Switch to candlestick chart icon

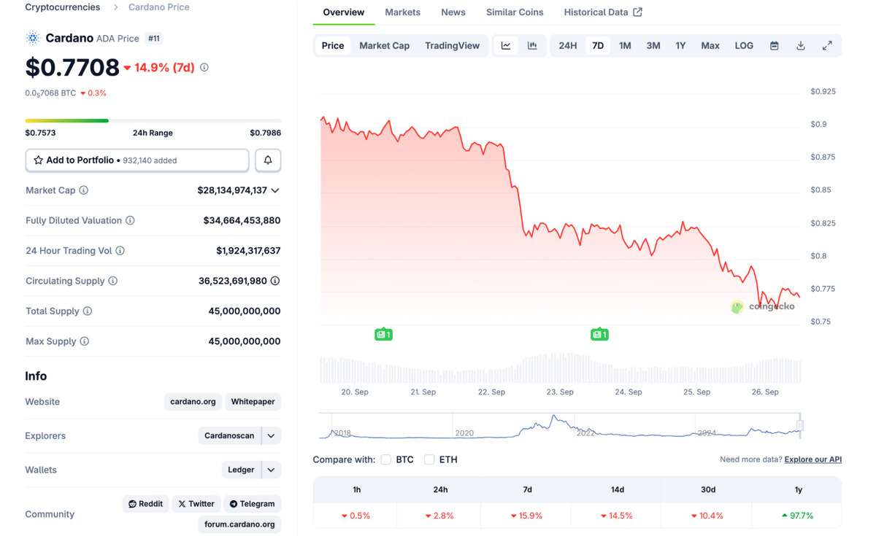[532, 45]
